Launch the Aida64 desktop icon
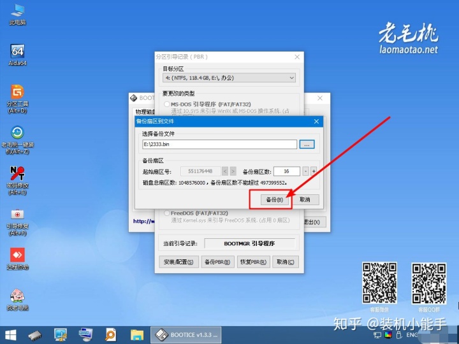This screenshot has width=459, height=344. click(x=17, y=55)
